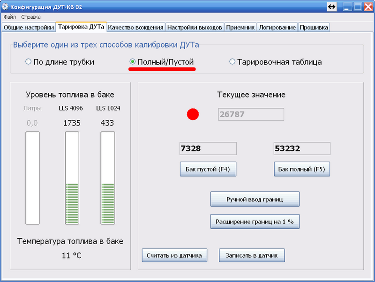Click the LLS 1024 value '433'

107,123
